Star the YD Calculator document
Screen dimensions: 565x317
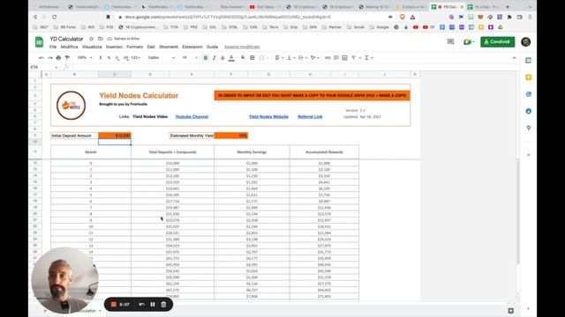click(x=92, y=39)
